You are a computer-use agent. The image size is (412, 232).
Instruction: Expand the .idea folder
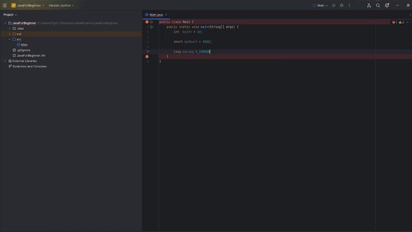(10, 28)
